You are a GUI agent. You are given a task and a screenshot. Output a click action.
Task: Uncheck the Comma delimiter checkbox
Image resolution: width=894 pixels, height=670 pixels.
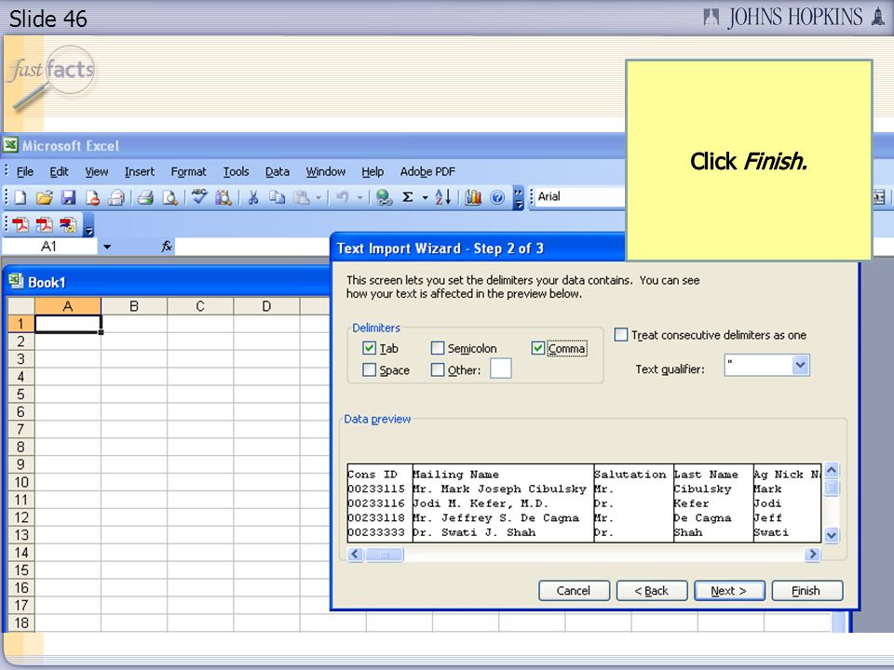point(537,348)
